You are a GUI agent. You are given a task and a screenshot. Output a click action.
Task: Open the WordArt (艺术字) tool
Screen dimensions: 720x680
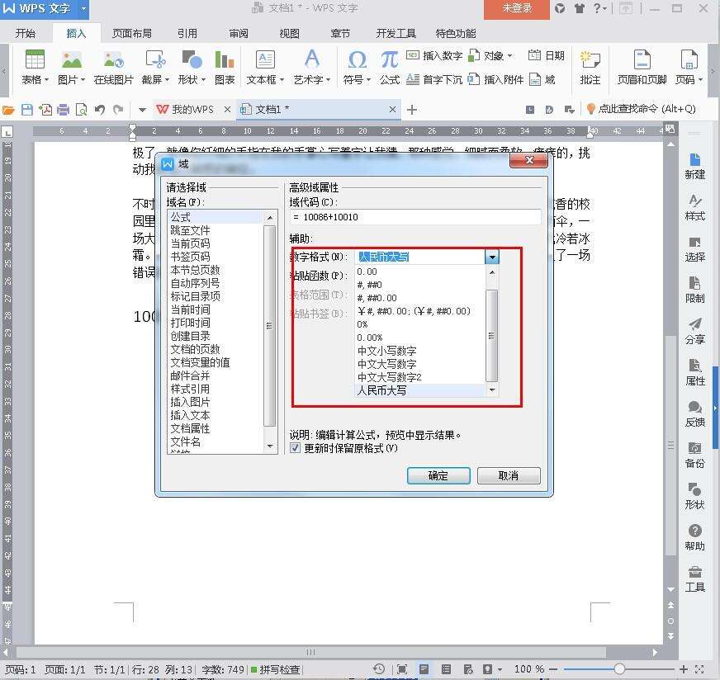(311, 60)
